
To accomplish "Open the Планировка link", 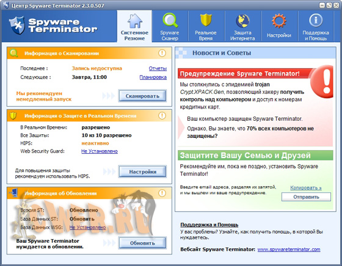I will coord(153,77).
